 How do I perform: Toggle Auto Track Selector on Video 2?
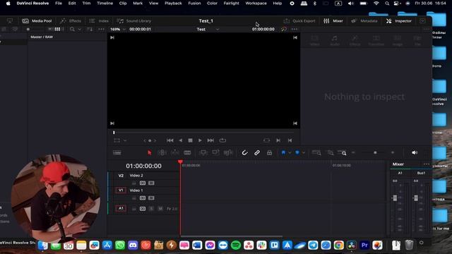tap(143, 183)
